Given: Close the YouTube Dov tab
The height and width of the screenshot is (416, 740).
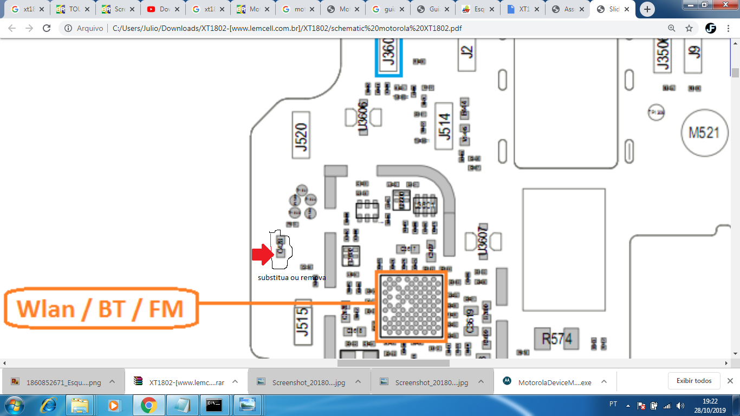Looking at the screenshot, I should (177, 9).
